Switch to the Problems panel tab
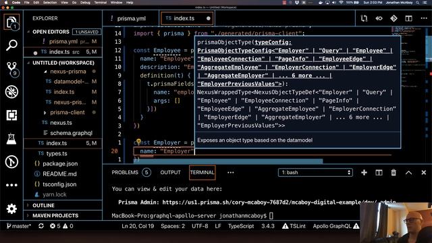 131,173
